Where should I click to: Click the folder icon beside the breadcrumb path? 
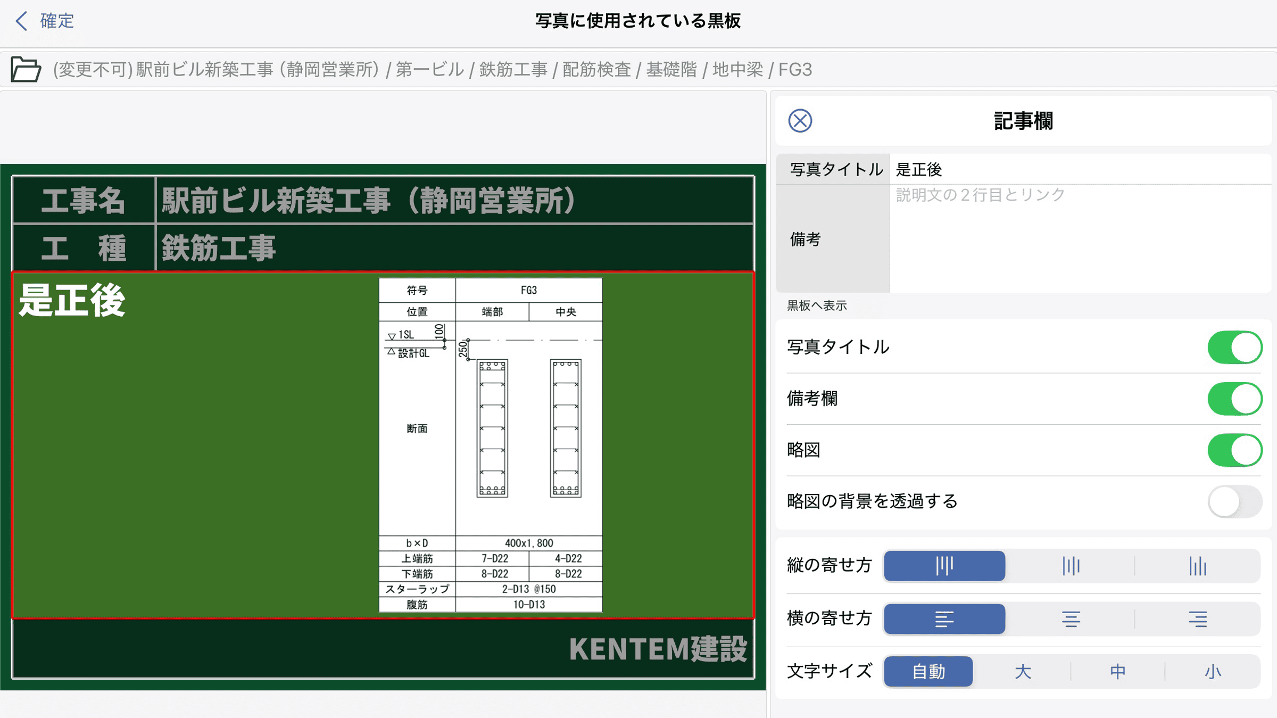click(25, 69)
